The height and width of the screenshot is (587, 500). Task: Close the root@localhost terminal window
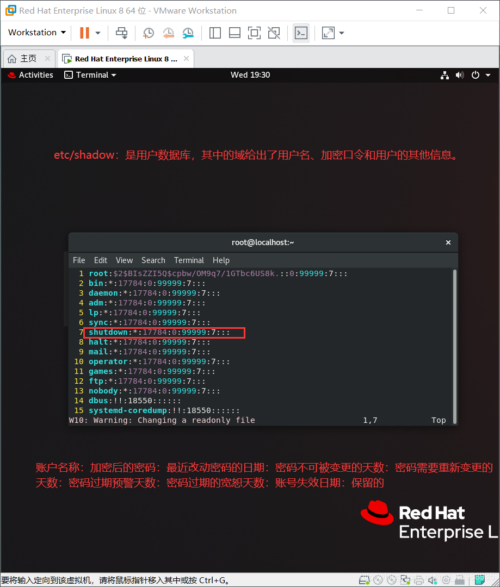click(x=448, y=242)
